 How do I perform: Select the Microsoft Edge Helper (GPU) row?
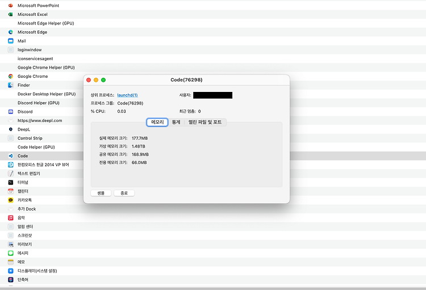(x=213, y=23)
